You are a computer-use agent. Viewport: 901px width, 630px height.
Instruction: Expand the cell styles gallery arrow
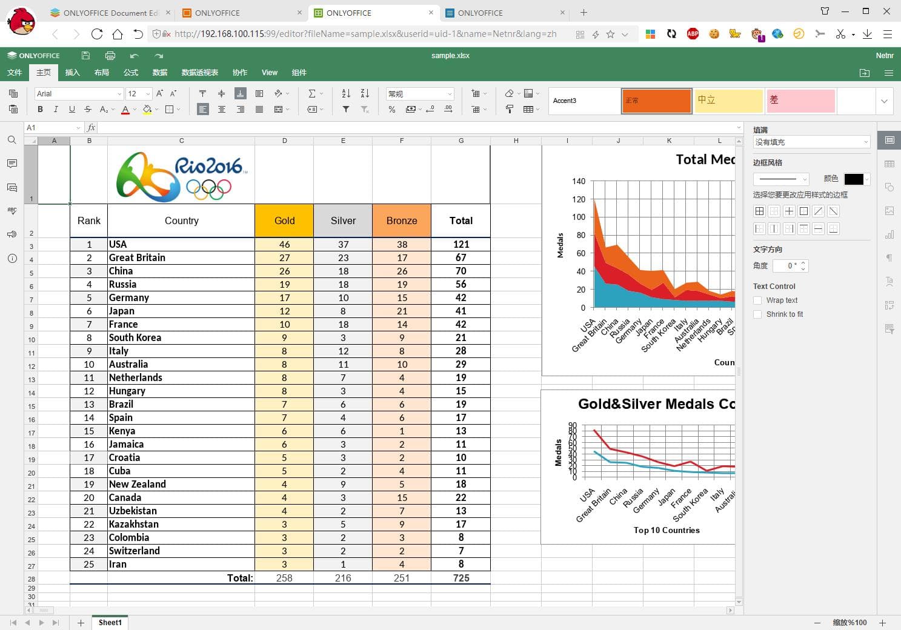[x=884, y=101]
